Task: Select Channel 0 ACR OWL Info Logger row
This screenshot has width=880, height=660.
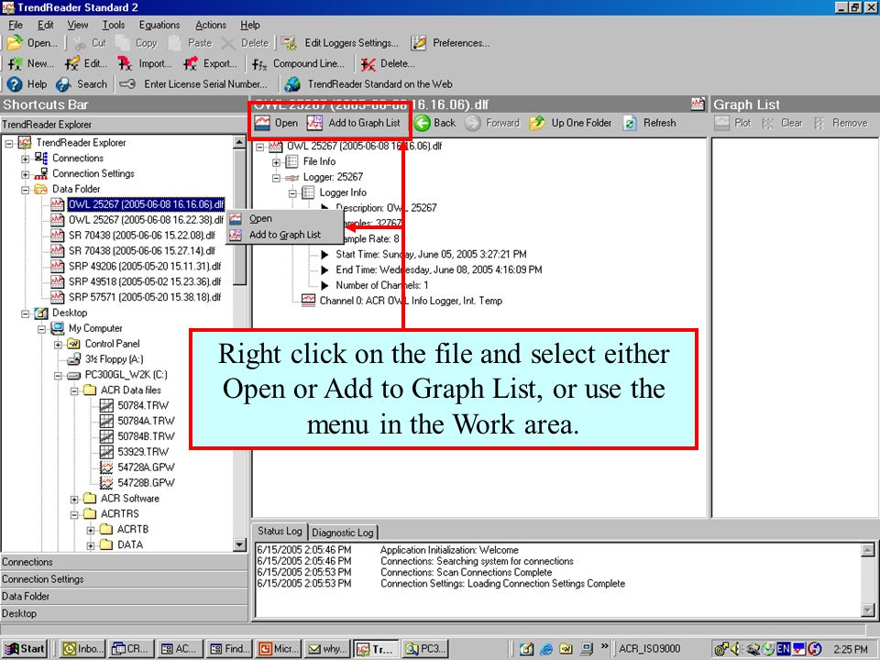Action: pos(411,301)
